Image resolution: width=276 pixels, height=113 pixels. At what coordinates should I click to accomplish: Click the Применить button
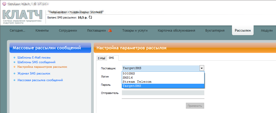point(195,106)
